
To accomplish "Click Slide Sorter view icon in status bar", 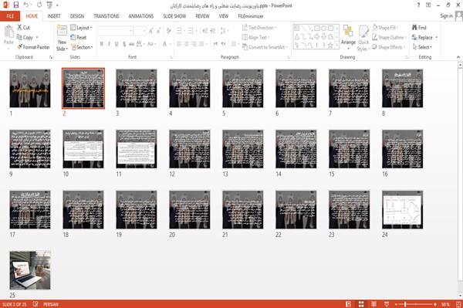I will pos(361,304).
